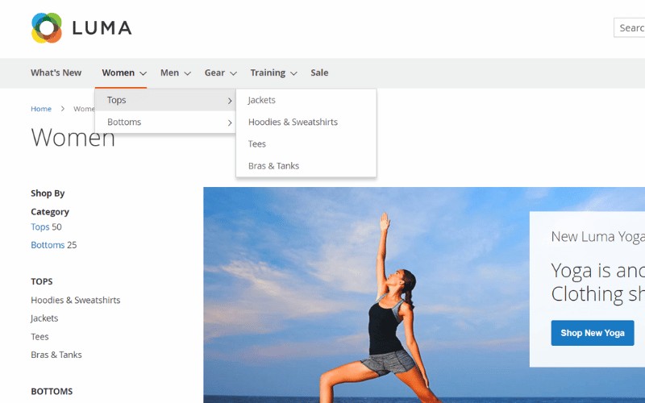Click the 'TOPS' sidebar heading

(42, 281)
